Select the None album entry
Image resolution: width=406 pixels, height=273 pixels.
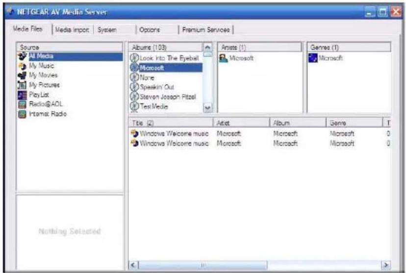[147, 77]
